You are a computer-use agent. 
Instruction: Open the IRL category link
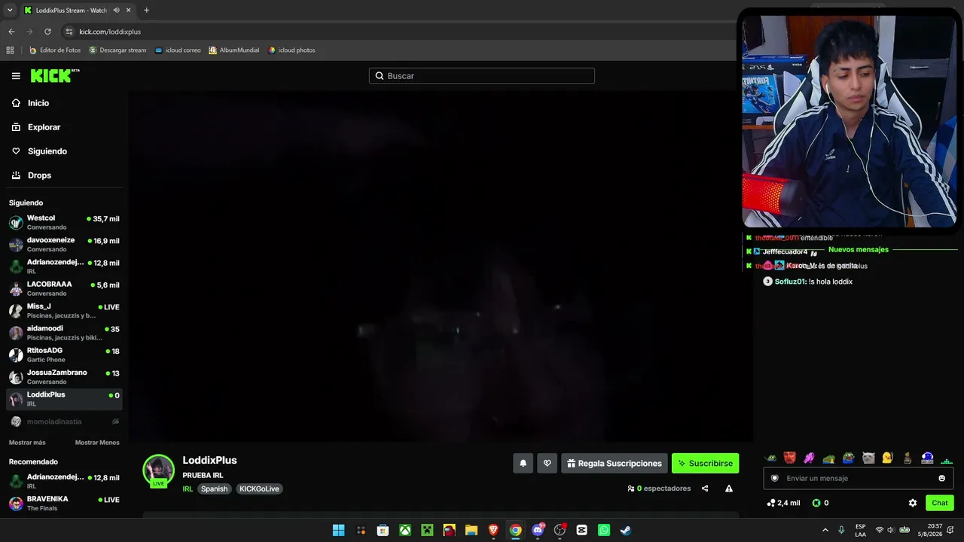tap(188, 489)
